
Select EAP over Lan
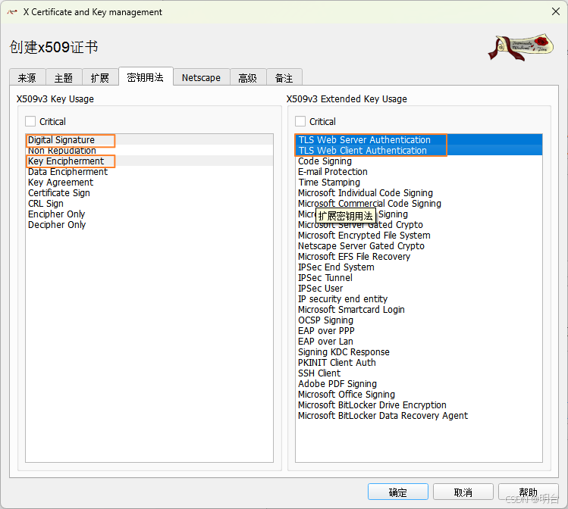419,342
